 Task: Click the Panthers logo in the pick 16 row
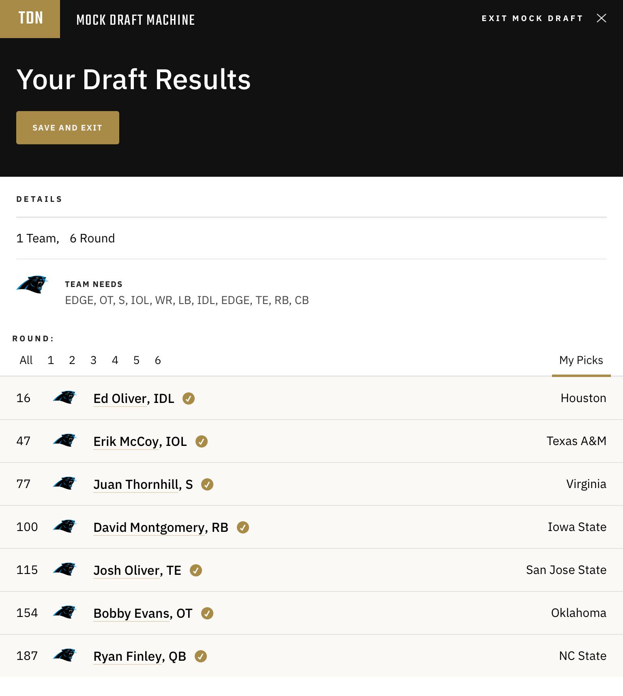click(65, 397)
